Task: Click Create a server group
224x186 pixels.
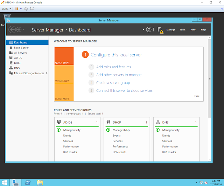Action: pyautogui.click(x=113, y=83)
